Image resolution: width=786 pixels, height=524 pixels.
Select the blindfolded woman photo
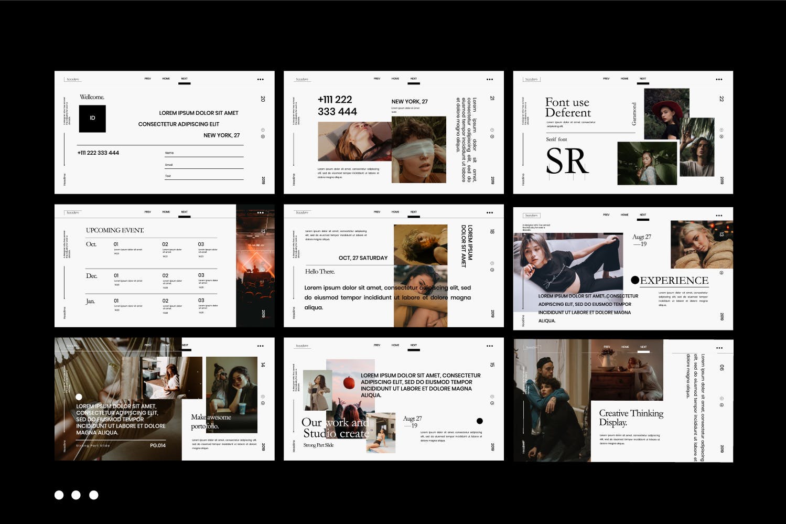coord(419,149)
